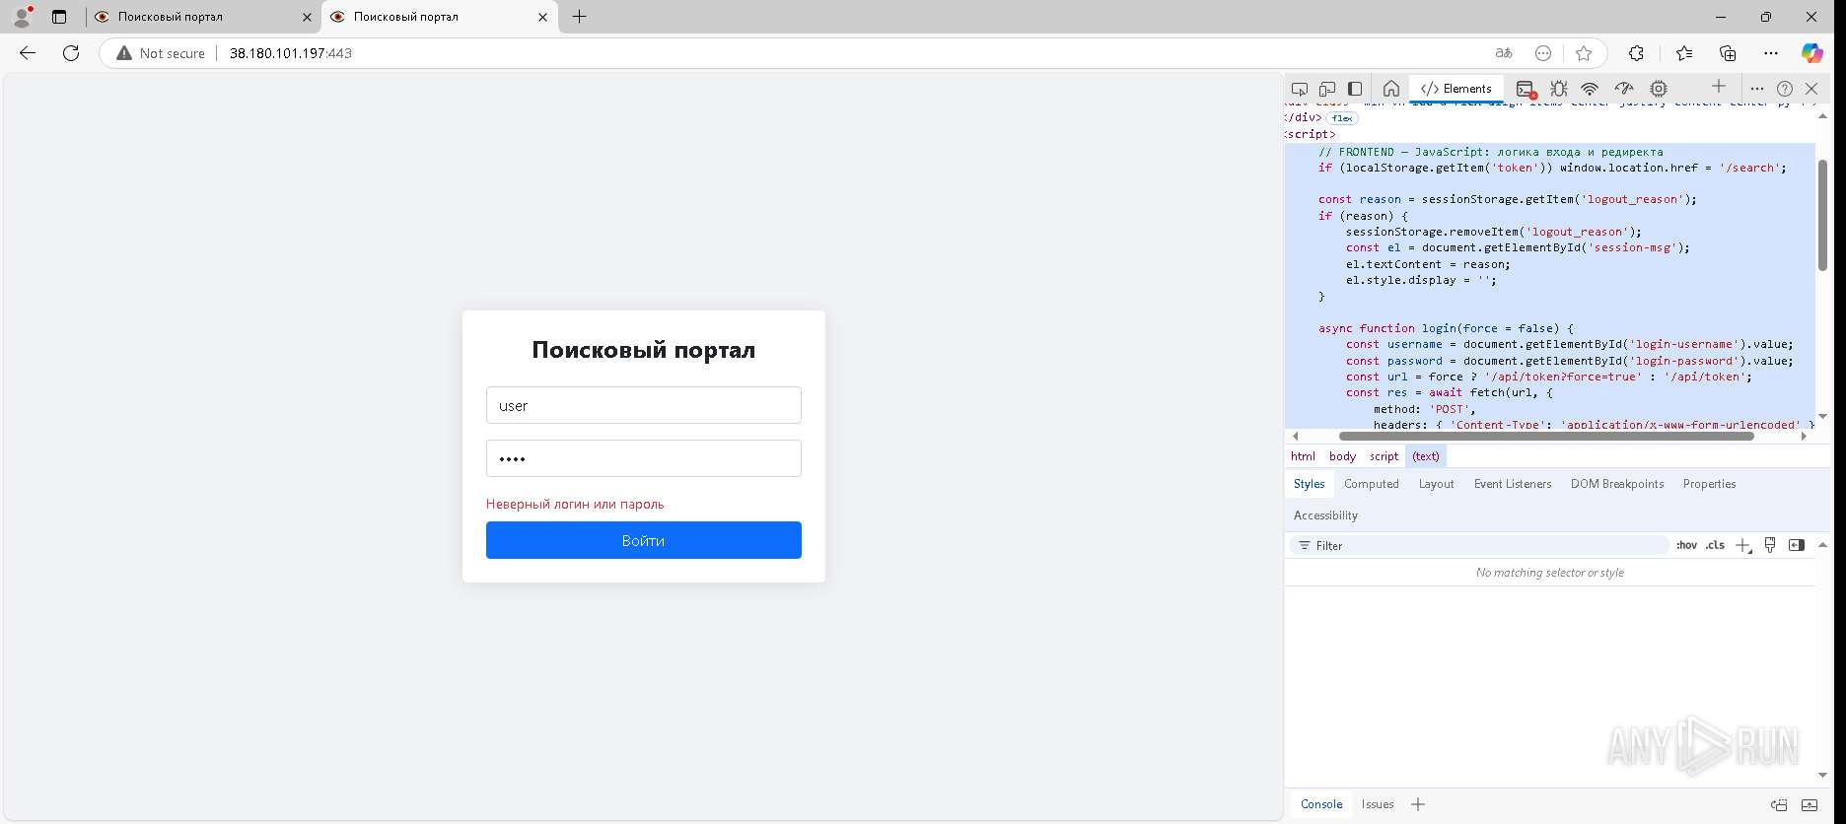Click the DOM tree scroll-left arrow
This screenshot has width=1846, height=824.
tap(1296, 436)
